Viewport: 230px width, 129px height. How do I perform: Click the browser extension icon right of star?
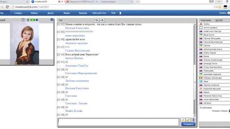225,7
